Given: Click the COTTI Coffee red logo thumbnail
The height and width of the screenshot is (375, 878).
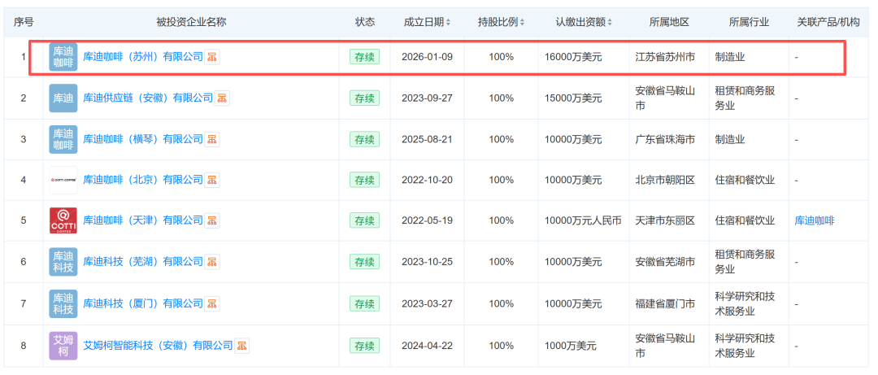Looking at the screenshot, I should [63, 220].
